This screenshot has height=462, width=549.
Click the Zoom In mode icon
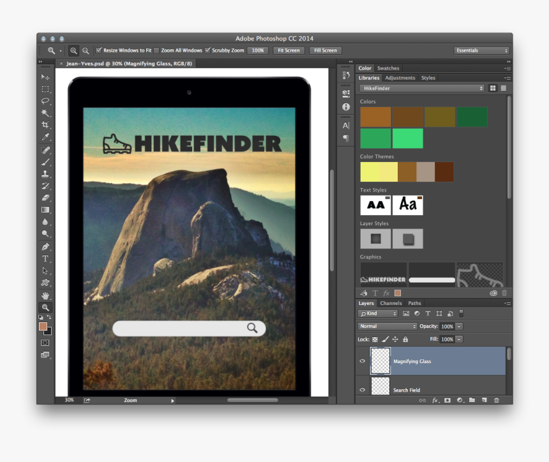73,51
